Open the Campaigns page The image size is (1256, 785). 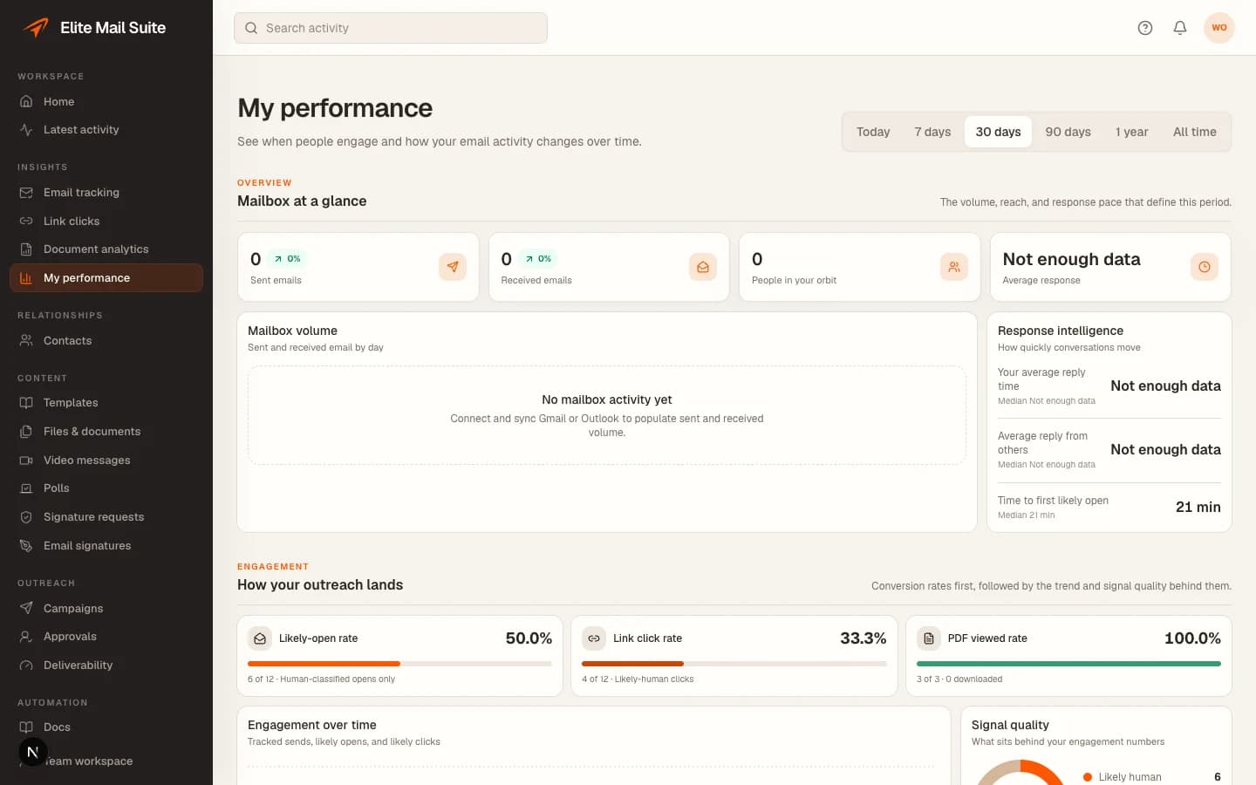(106, 609)
